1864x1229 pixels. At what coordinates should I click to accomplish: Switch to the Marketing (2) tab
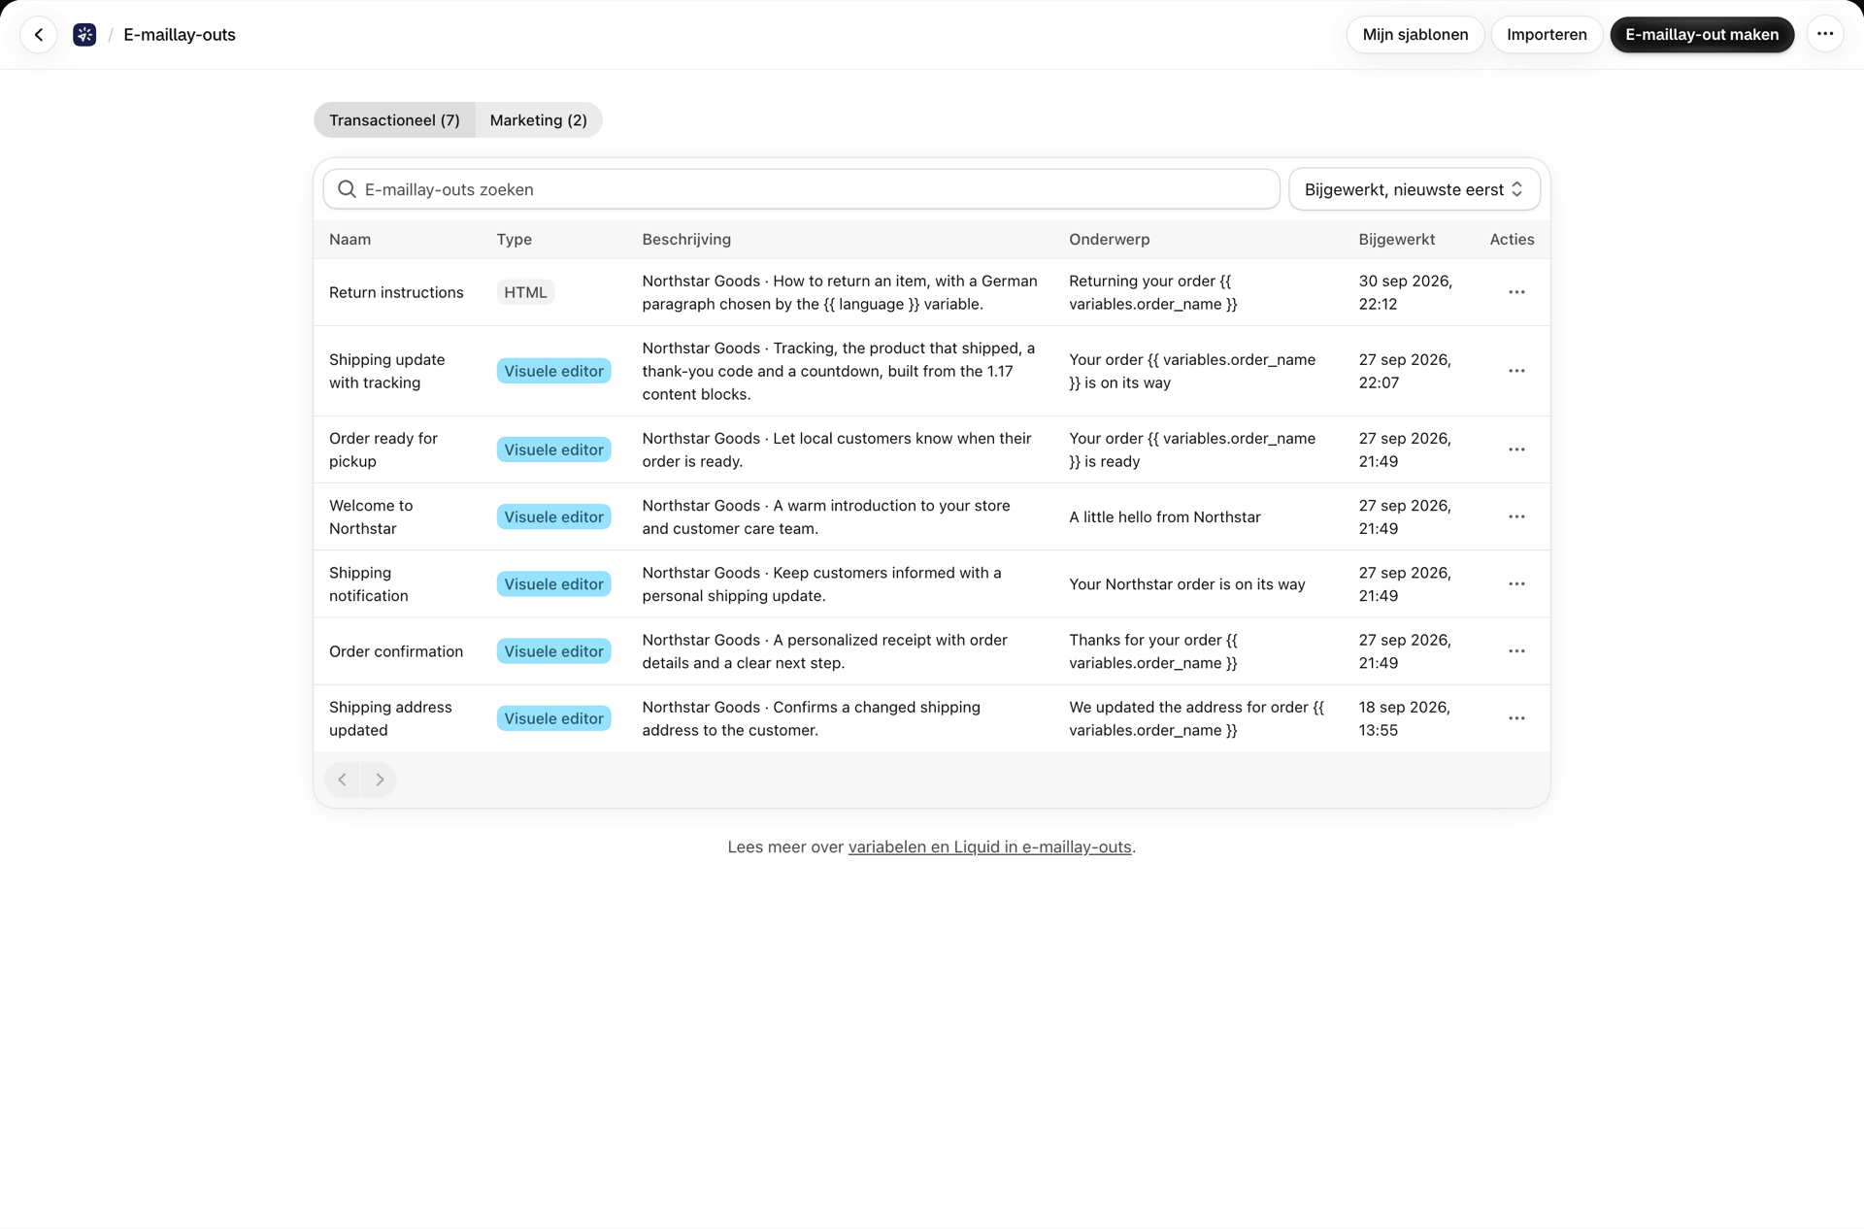coord(539,120)
